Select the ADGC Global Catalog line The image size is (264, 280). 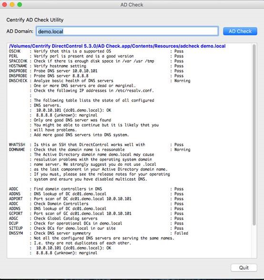[x=96, y=218]
